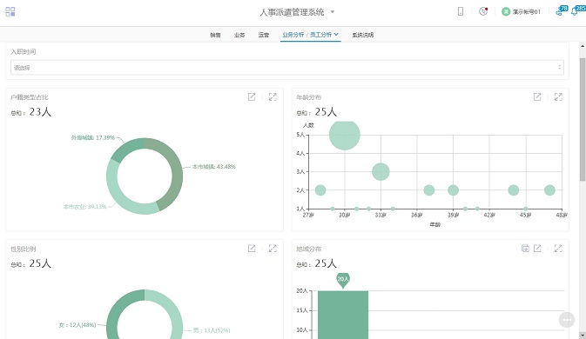586x339 pixels.
Task: Expand 地域分布 chart to fullscreen
Action: click(558, 249)
